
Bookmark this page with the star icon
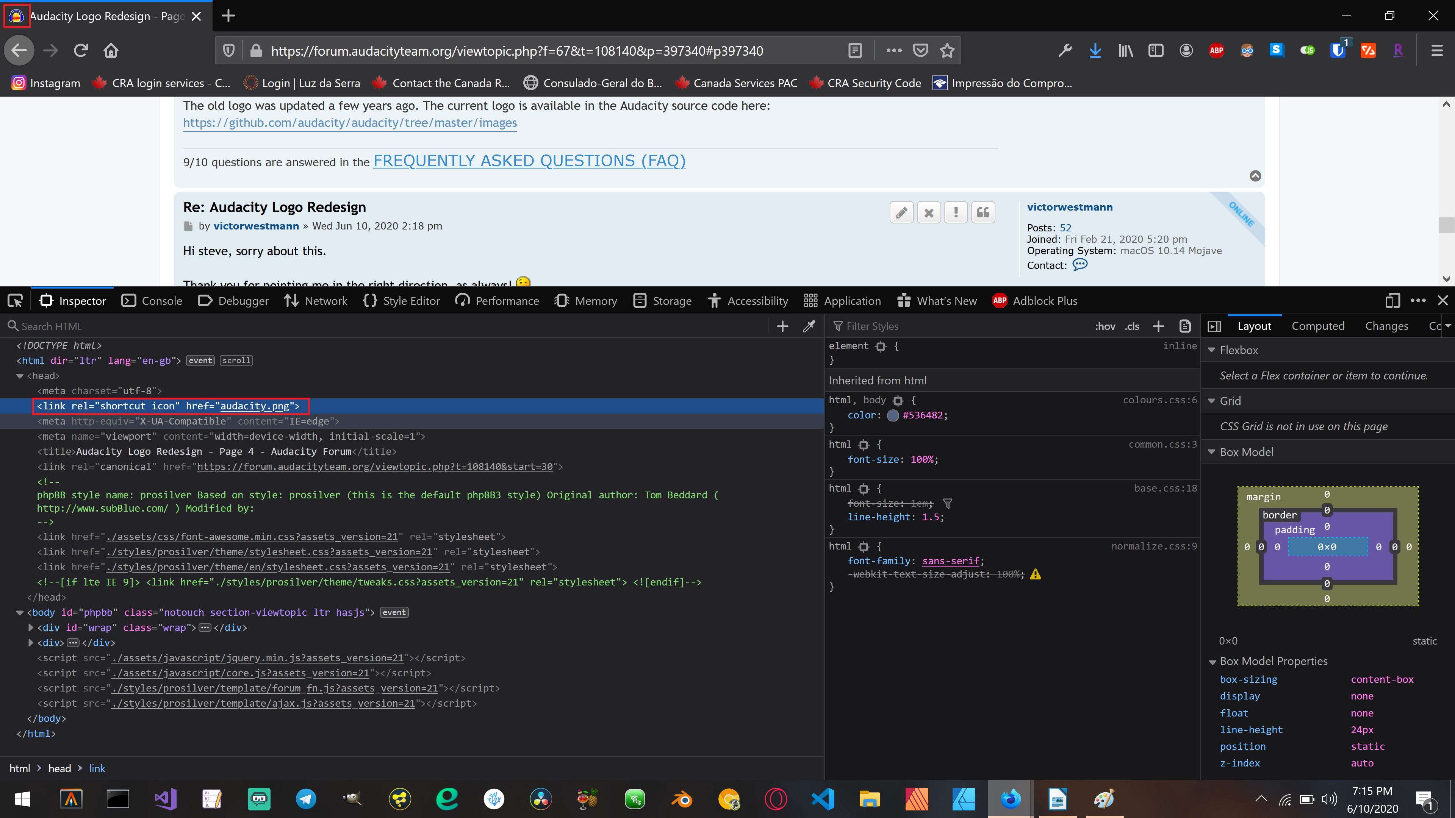click(947, 51)
